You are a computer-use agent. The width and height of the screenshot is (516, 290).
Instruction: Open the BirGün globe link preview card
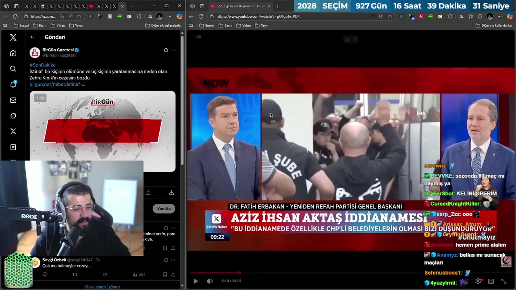[102, 131]
